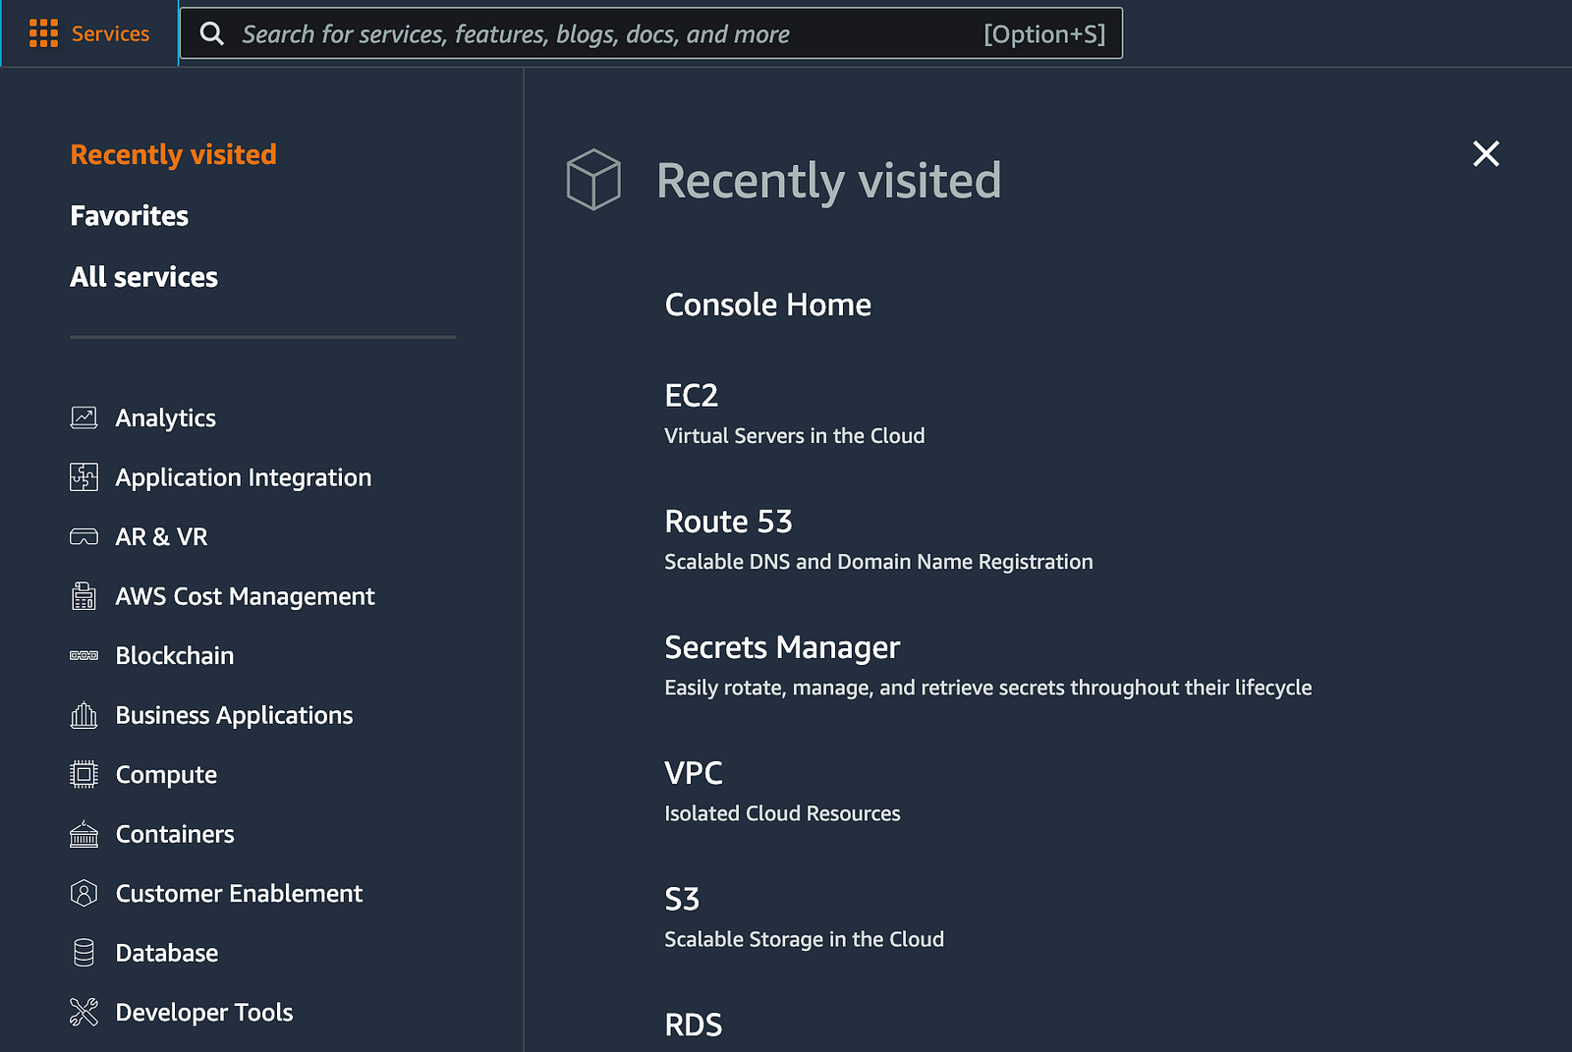Click the Compute chip icon

point(84,775)
